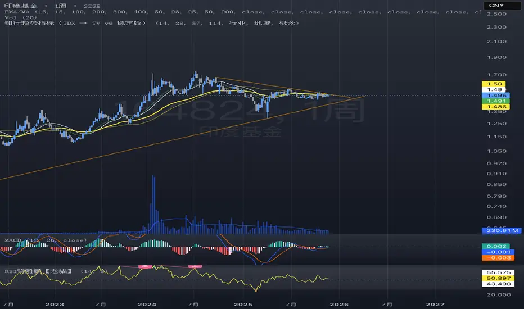Screen dimensions: 524x309
Task: Click the 2026 label on time axis
Action: 339,305
